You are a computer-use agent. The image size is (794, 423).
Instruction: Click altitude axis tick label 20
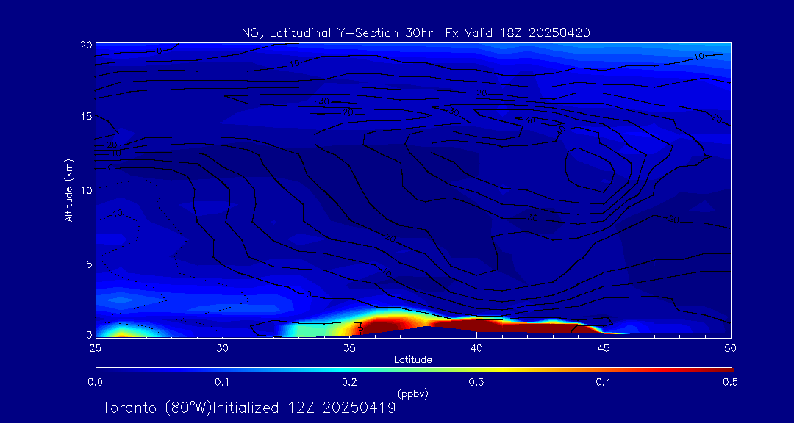pos(87,45)
